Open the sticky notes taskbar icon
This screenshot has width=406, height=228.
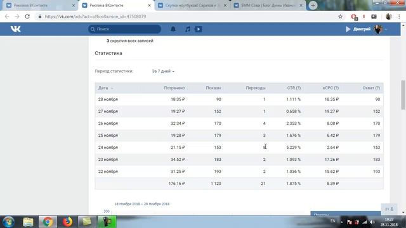tap(87, 222)
